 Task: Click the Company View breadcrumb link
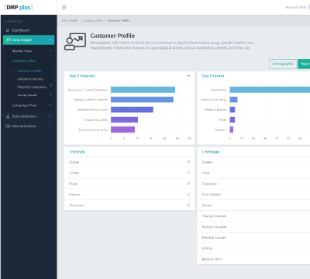(92, 20)
